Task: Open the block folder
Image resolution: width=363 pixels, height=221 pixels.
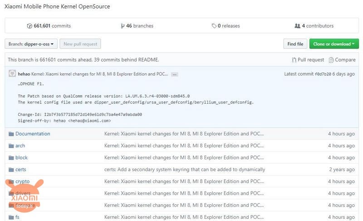Action: point(21,158)
